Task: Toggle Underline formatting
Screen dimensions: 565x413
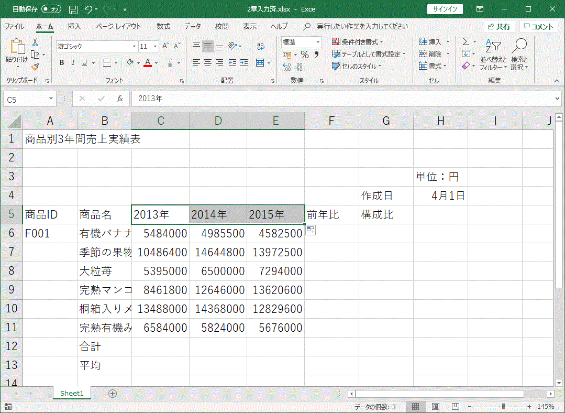Action: click(84, 63)
